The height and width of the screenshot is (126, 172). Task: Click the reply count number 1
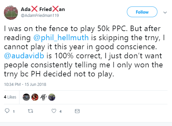pyautogui.click(x=14, y=111)
